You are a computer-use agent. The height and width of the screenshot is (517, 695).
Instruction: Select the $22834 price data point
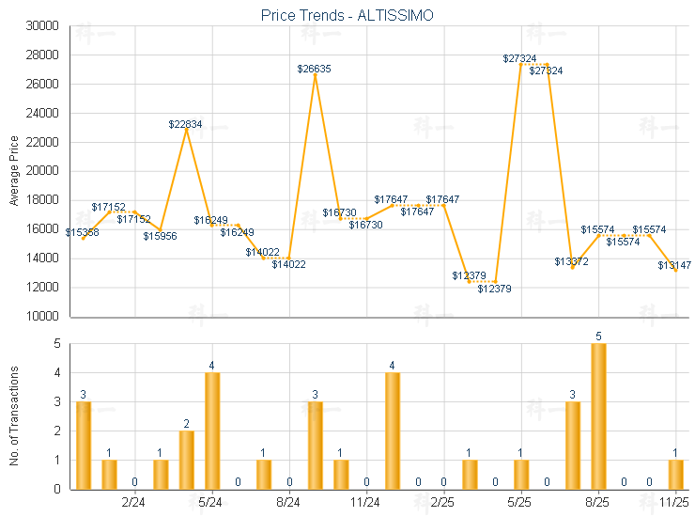point(187,130)
